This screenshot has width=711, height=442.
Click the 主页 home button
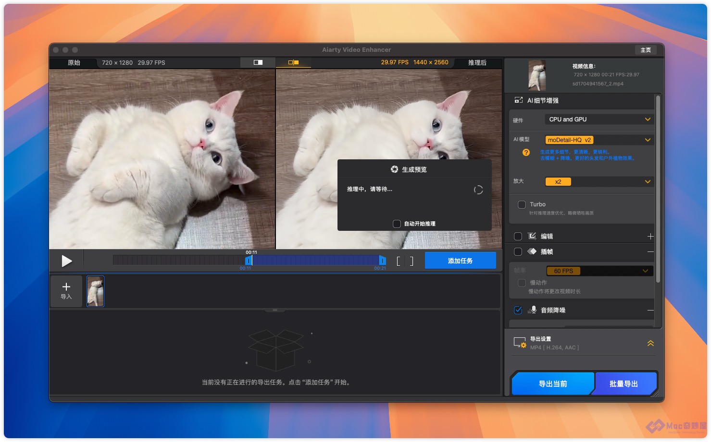coord(646,50)
